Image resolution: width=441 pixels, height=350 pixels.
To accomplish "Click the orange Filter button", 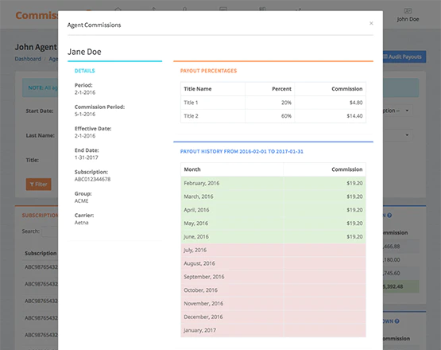I will tap(38, 185).
